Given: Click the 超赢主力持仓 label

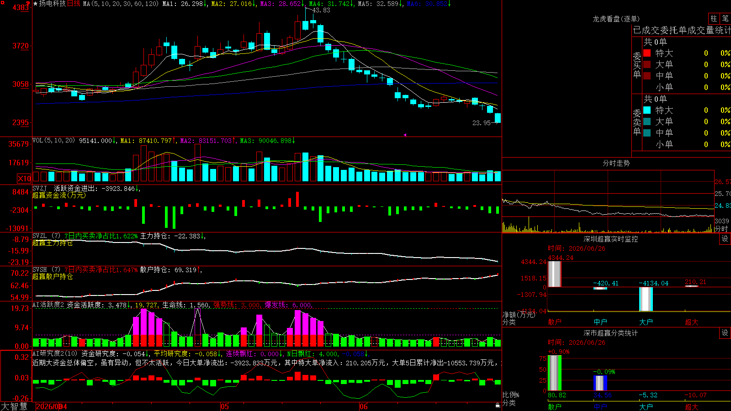Looking at the screenshot, I should 53,243.
